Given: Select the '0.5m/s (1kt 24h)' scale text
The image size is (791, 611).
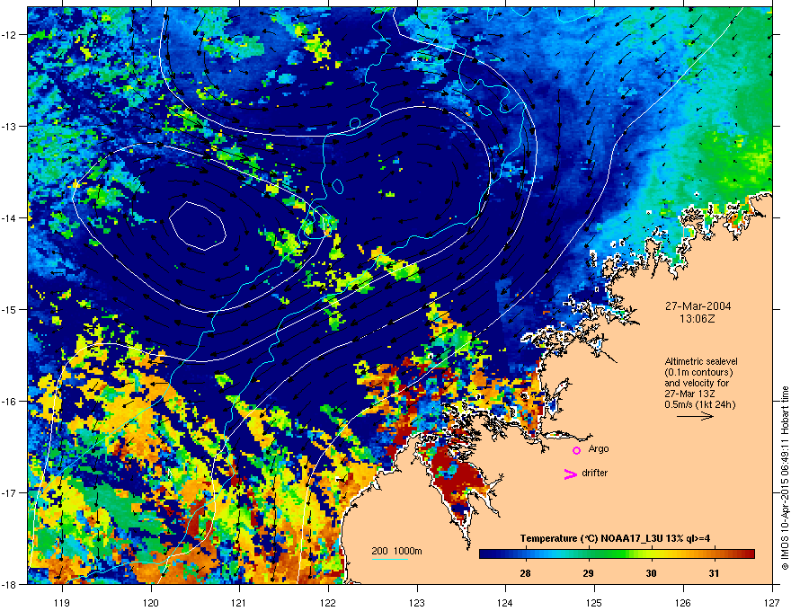Looking at the screenshot, I should point(700,404).
